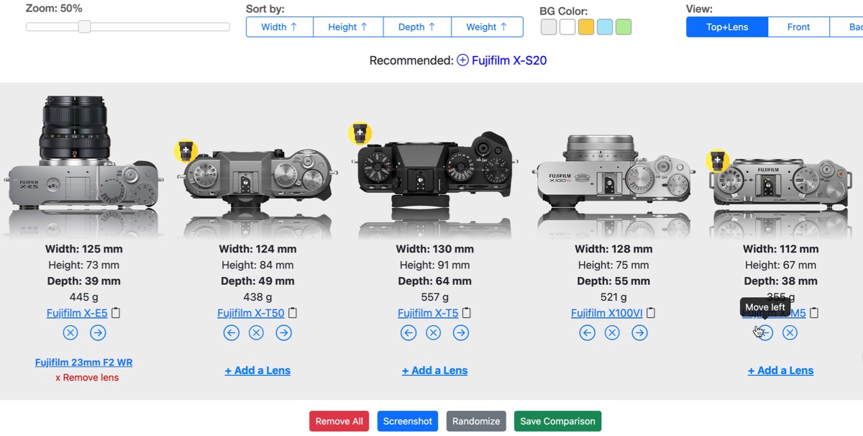
Task: Set background color to light blue
Action: click(x=605, y=27)
